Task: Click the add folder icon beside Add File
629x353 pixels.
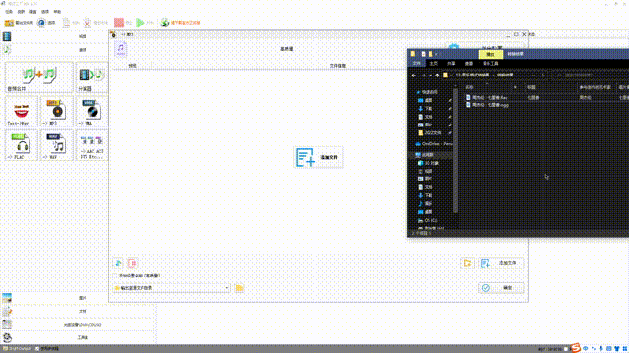Action: click(x=468, y=263)
